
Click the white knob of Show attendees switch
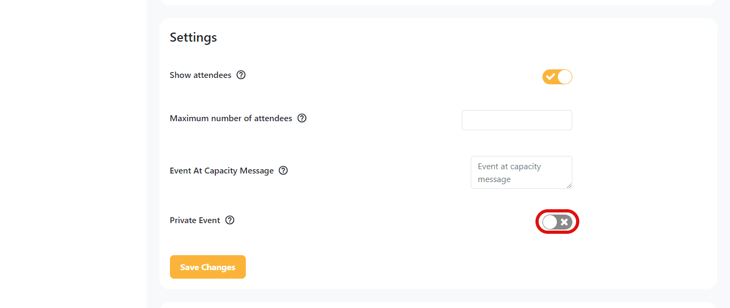[565, 77]
